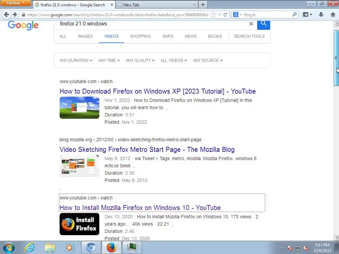Switch to NEWS results tab
This screenshot has height=254, width=339.
pyautogui.click(x=190, y=36)
